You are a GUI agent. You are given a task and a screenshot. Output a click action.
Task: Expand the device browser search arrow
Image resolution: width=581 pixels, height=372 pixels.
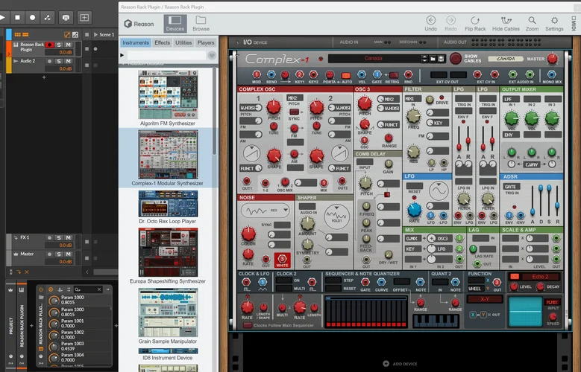point(122,56)
